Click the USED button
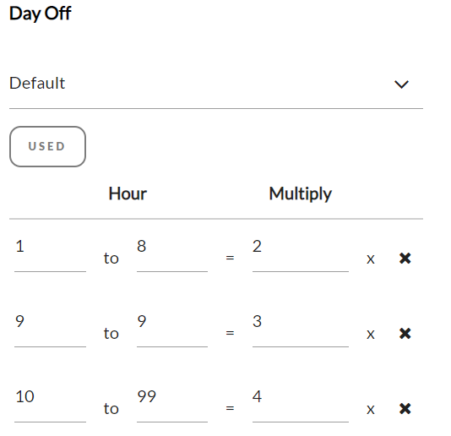451x436 pixels. [47, 146]
